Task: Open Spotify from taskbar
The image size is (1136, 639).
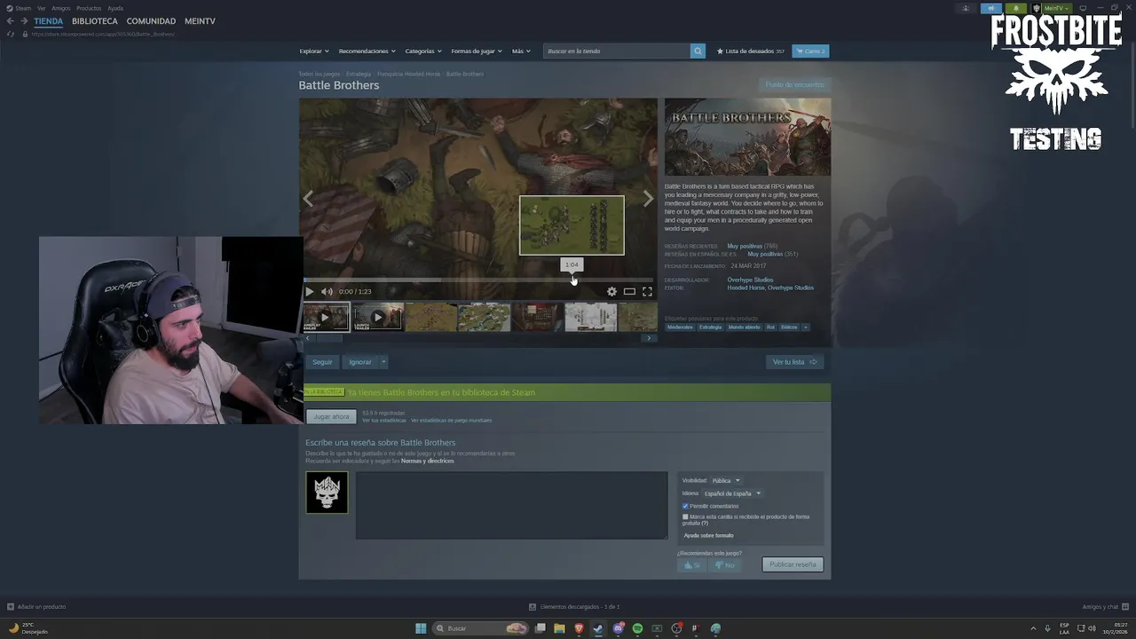Action: click(637, 628)
